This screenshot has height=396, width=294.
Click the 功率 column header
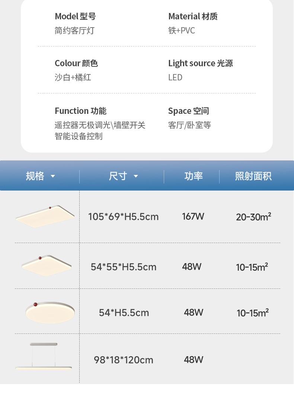(x=194, y=176)
